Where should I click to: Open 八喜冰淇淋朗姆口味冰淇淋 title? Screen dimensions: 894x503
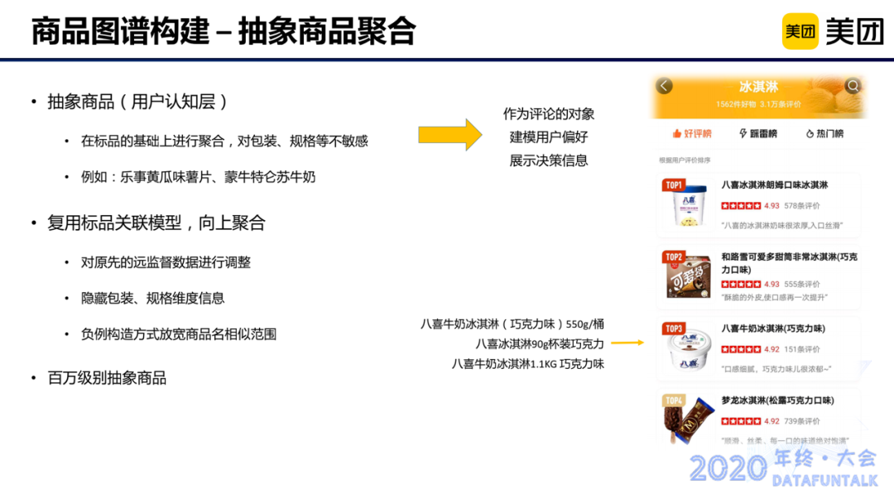[774, 184]
